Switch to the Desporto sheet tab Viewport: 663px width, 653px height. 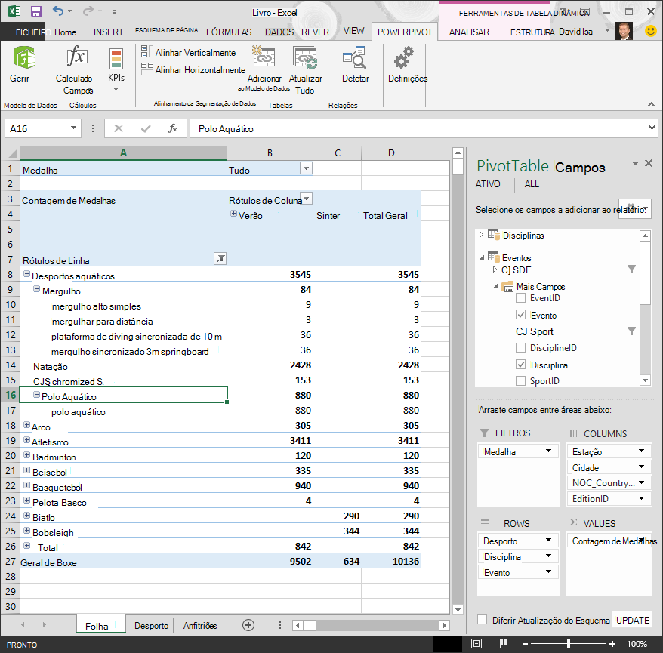click(x=151, y=626)
